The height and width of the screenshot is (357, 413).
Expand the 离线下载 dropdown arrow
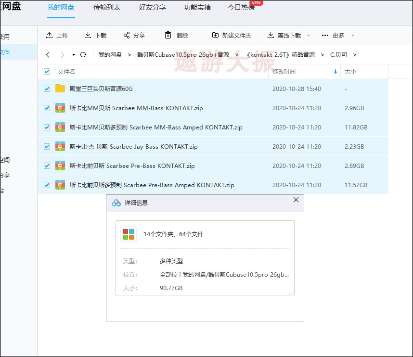coord(309,36)
